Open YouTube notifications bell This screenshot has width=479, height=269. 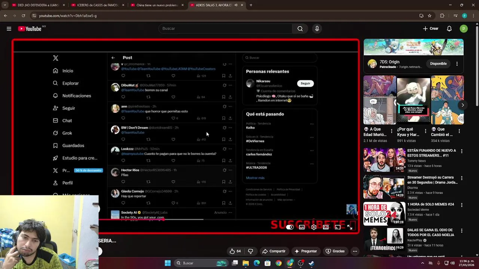(449, 29)
